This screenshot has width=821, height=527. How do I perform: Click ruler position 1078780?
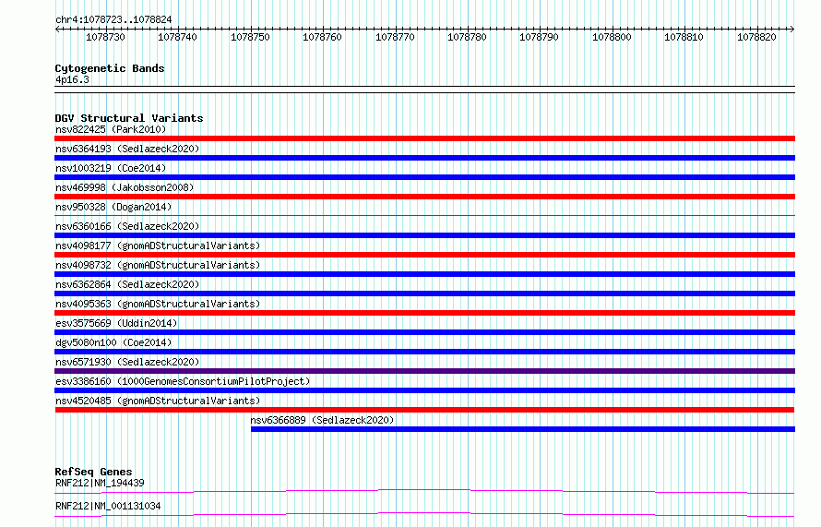tap(467, 37)
